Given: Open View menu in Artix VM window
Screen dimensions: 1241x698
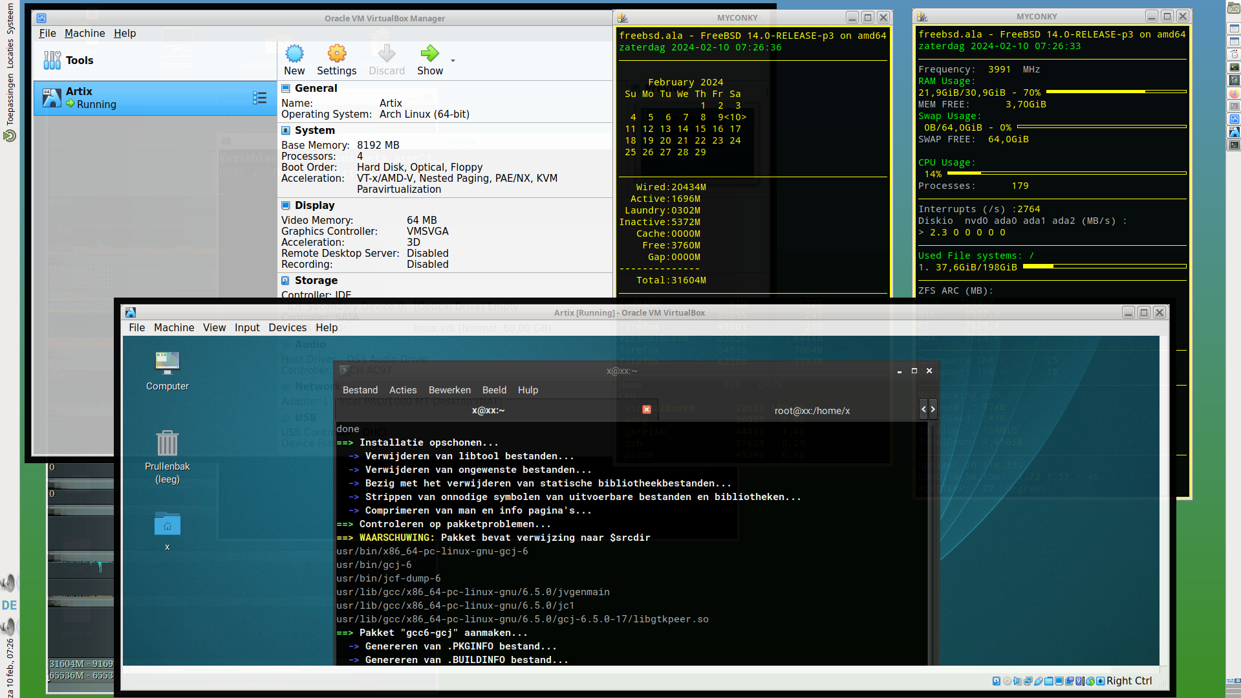Looking at the screenshot, I should [x=214, y=328].
